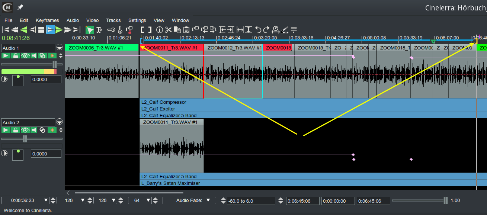Click the Fit time to display icon
This screenshot has height=215, width=487.
[240, 30]
